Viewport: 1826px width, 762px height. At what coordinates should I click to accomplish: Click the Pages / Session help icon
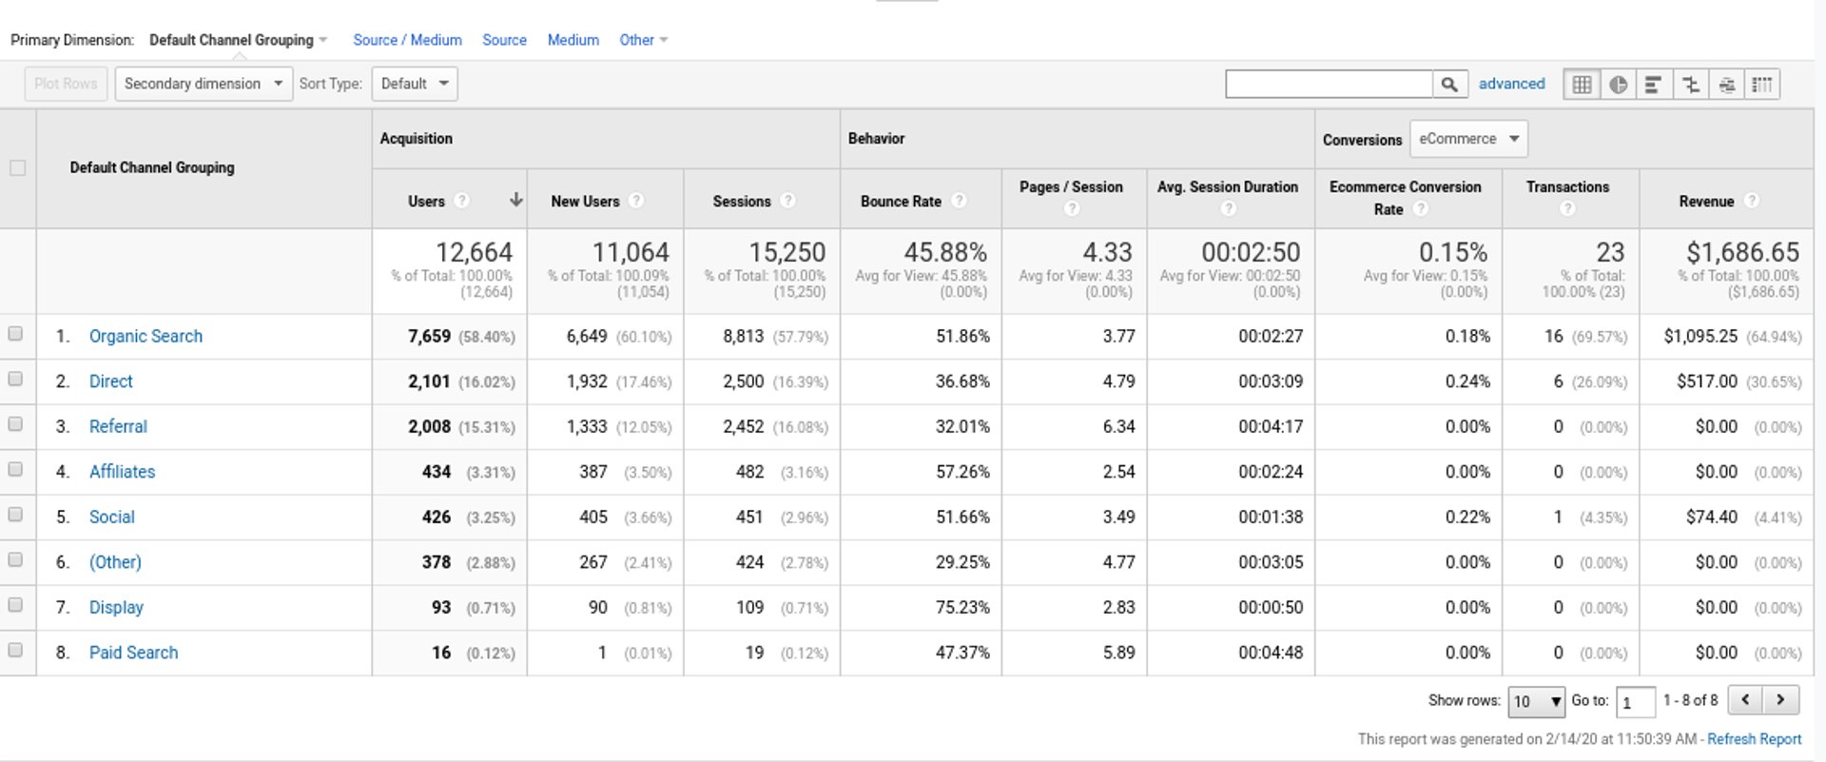1072,209
